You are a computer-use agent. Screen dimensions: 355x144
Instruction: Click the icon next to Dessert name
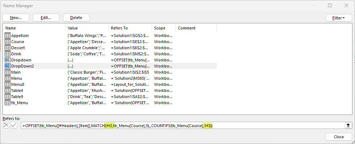point(8,48)
